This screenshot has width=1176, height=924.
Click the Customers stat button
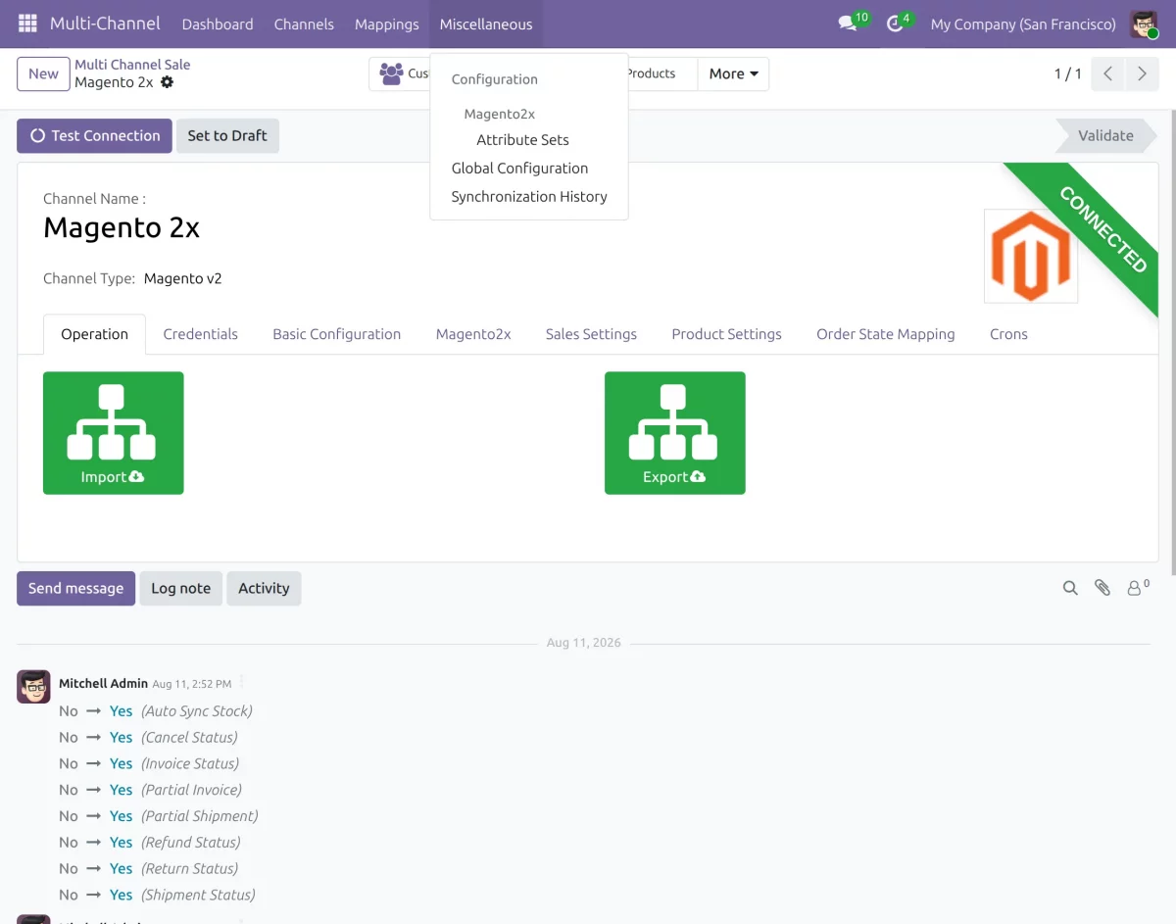400,73
